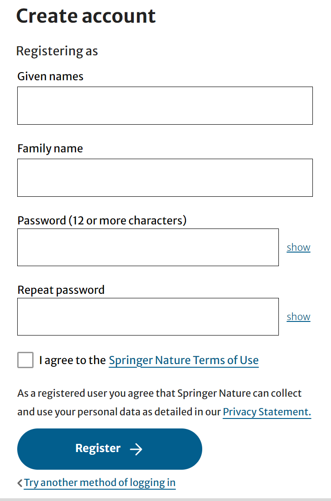331x501 pixels.
Task: Click the arrow icon on the Register button
Action: pos(136,449)
